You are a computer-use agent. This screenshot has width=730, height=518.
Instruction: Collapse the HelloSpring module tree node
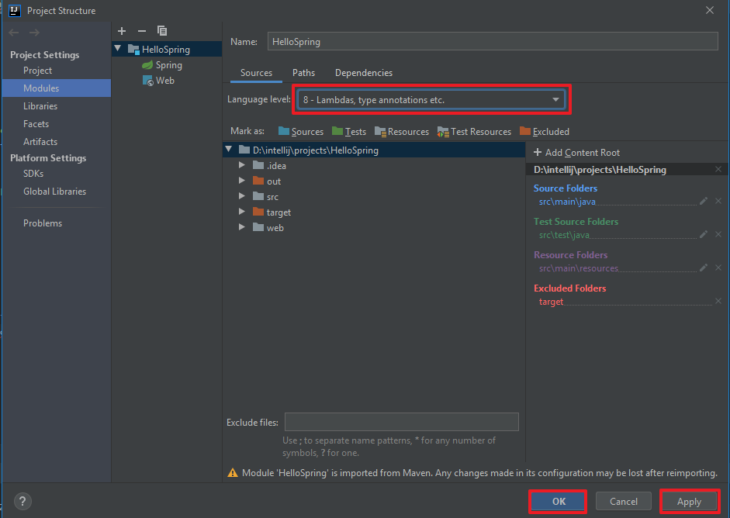[118, 48]
